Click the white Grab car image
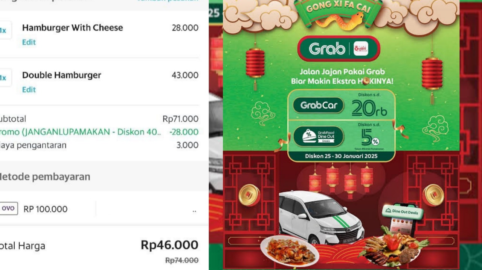The height and width of the screenshot is (270, 482). (x=321, y=217)
